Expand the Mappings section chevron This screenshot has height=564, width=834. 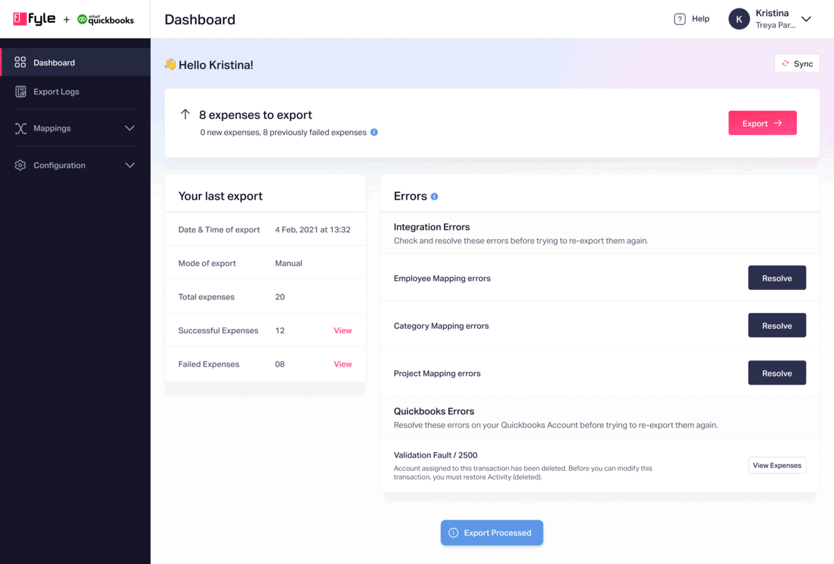129,128
